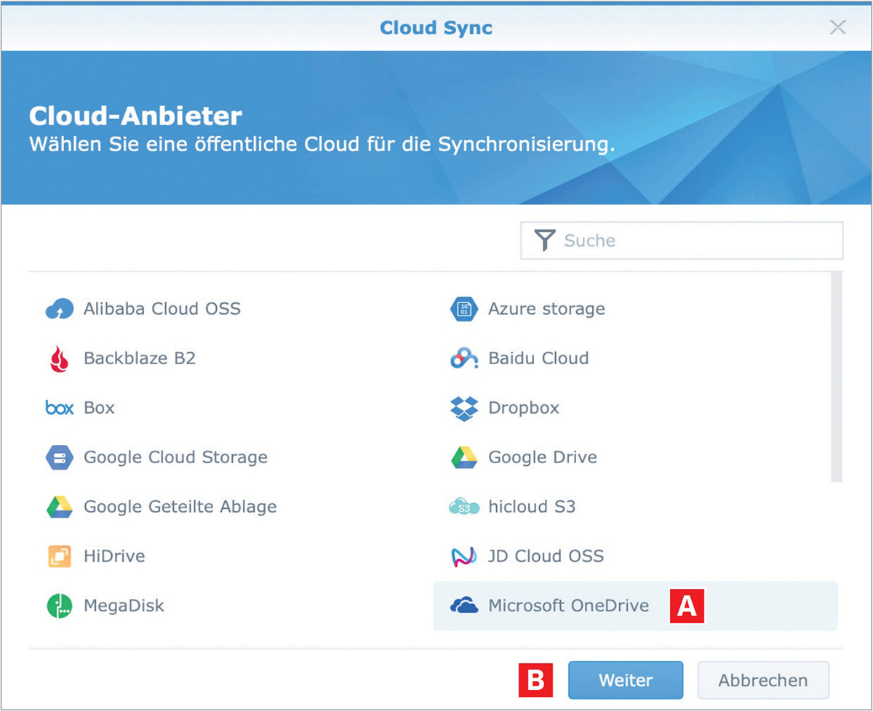
Task: Select Alibaba Cloud OSS provider text
Action: [x=162, y=309]
